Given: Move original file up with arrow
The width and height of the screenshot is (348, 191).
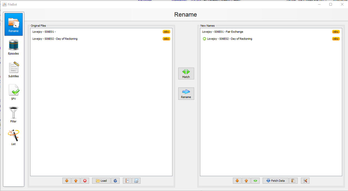Looking at the screenshot, I should [x=76, y=181].
